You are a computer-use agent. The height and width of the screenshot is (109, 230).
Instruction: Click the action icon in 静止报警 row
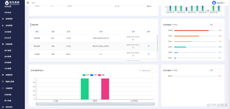click(149, 46)
